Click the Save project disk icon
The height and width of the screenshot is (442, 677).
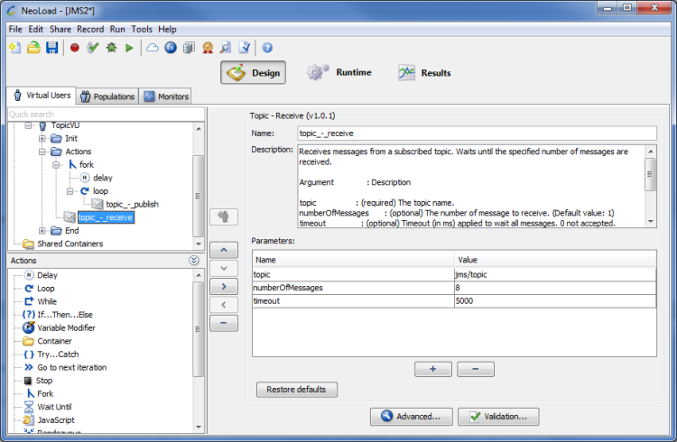click(x=52, y=47)
